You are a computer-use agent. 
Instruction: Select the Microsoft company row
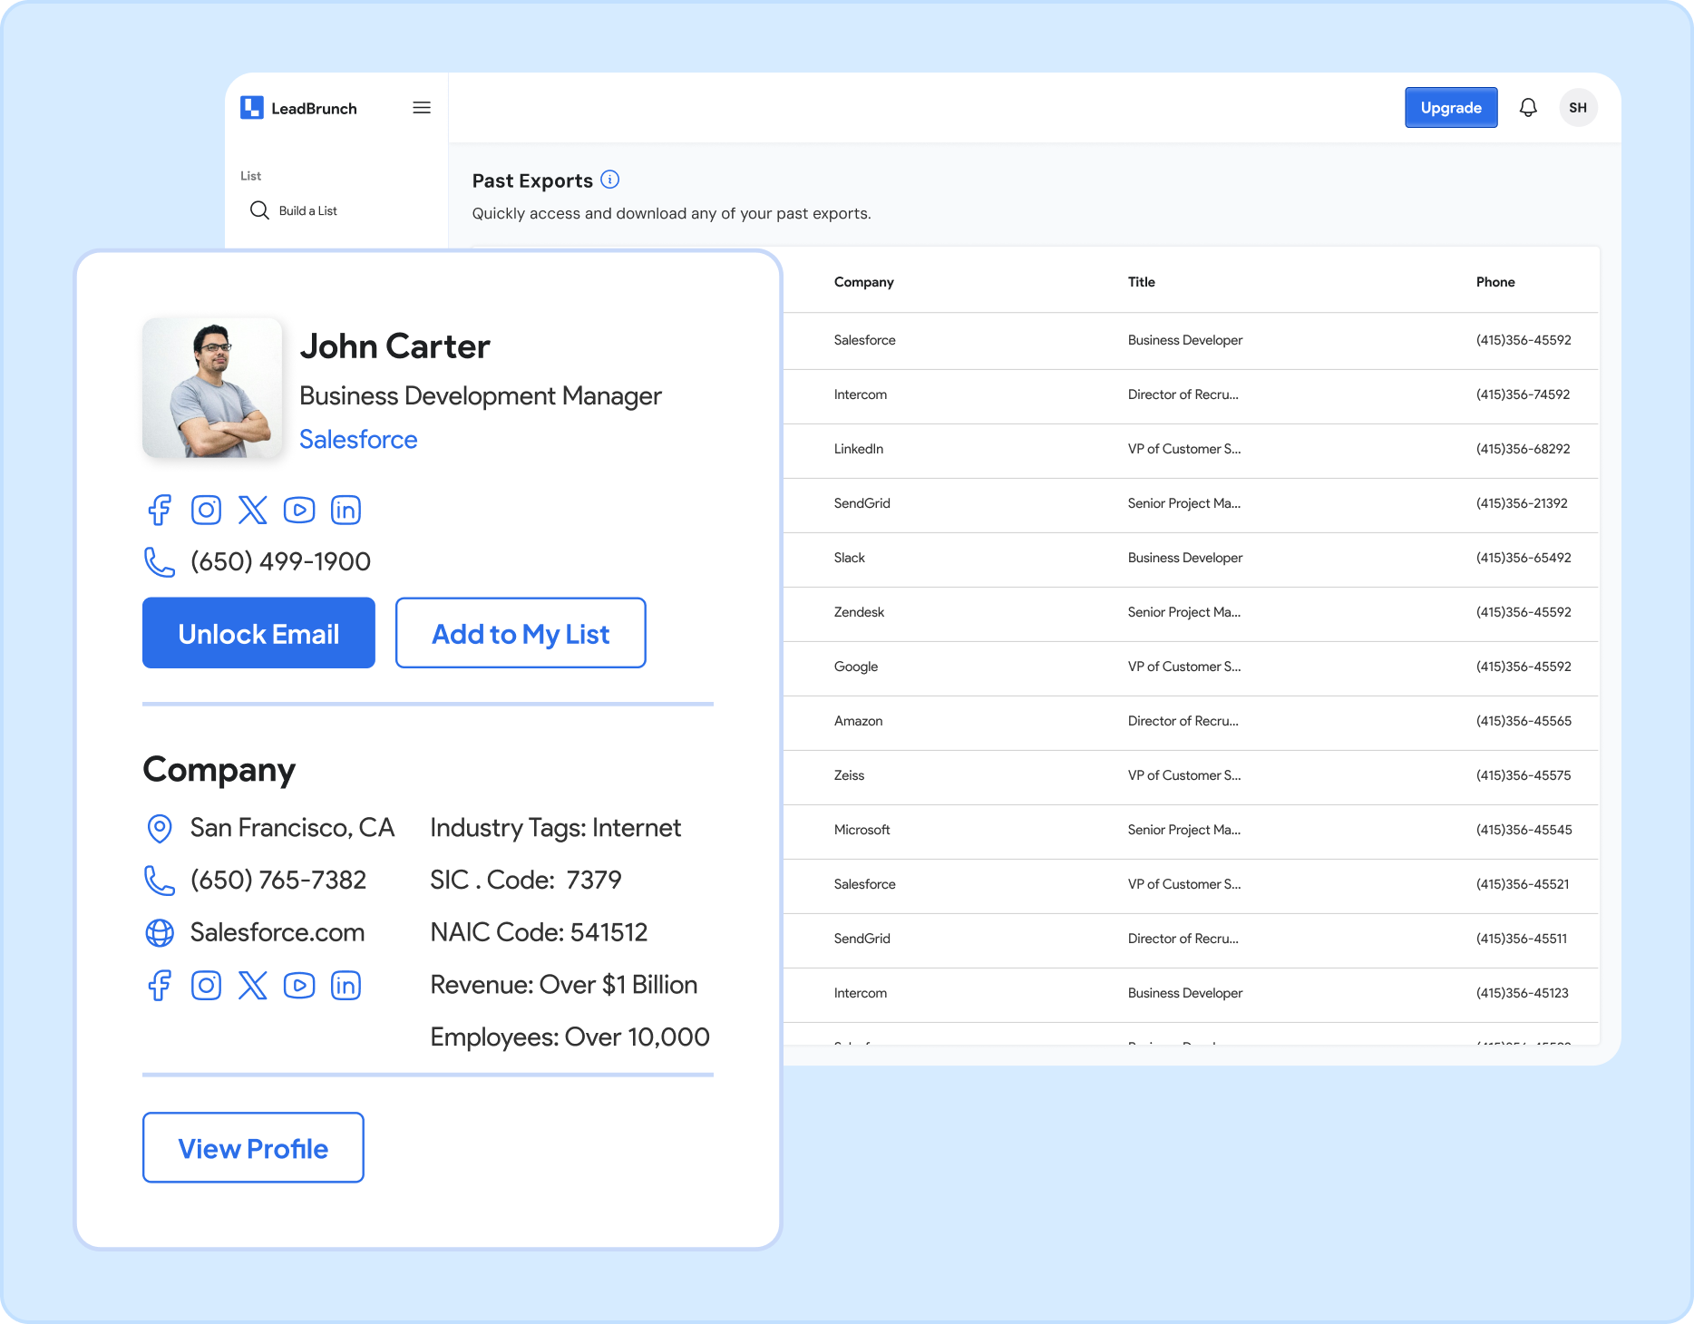pyautogui.click(x=1191, y=830)
